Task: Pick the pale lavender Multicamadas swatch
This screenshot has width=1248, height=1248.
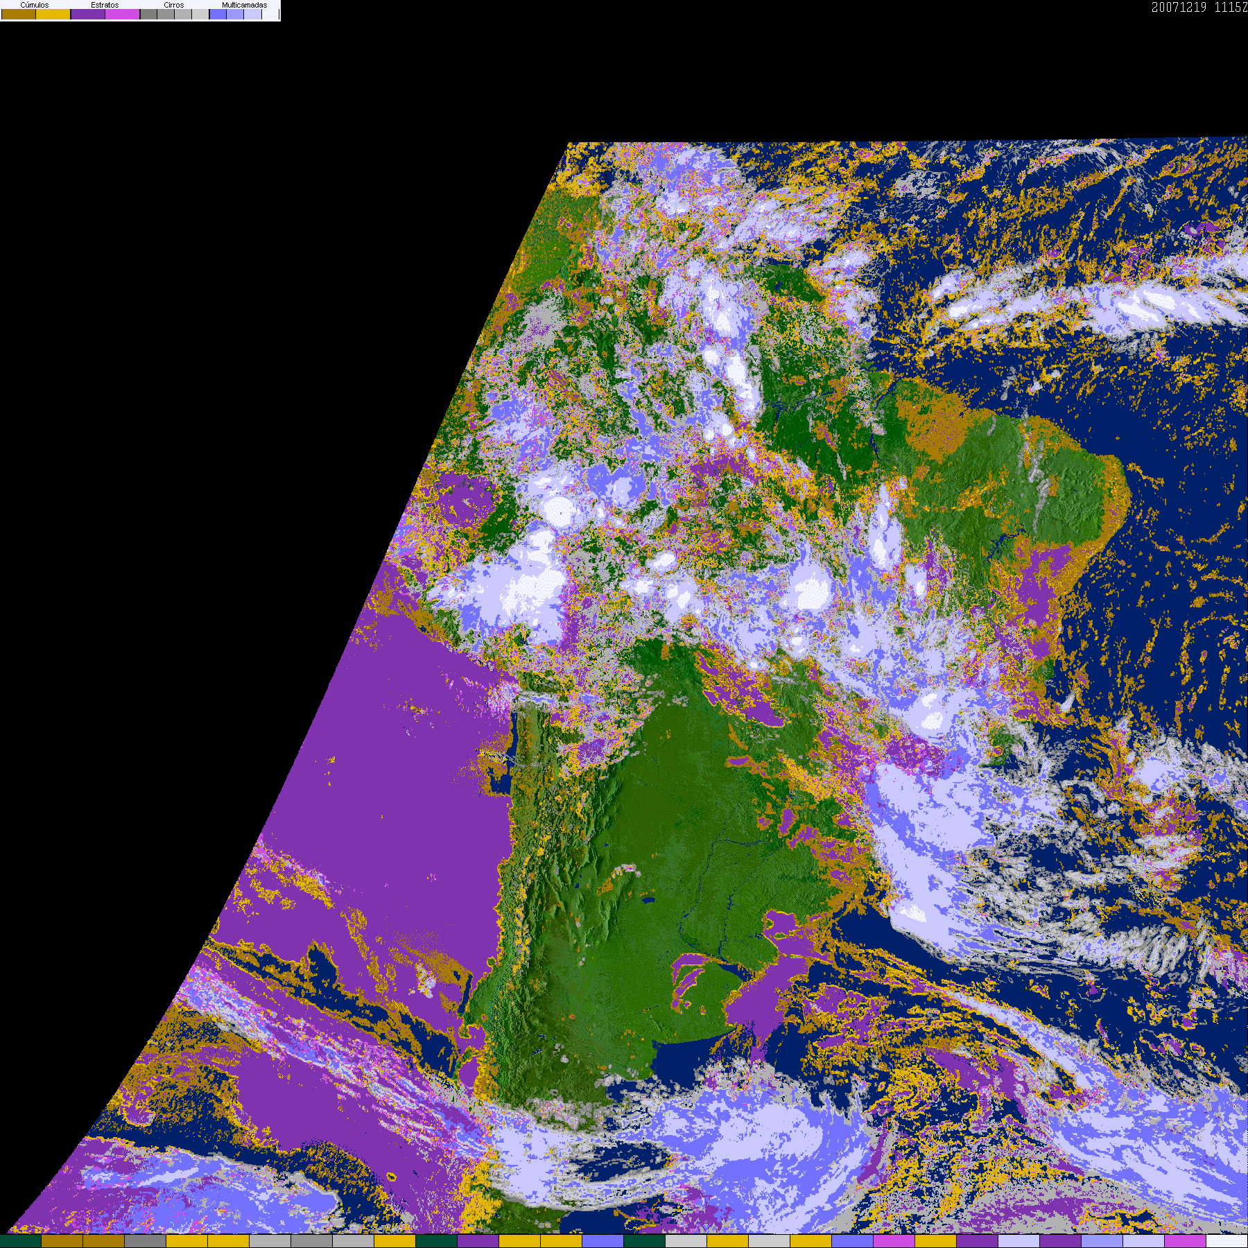Action: pos(253,15)
